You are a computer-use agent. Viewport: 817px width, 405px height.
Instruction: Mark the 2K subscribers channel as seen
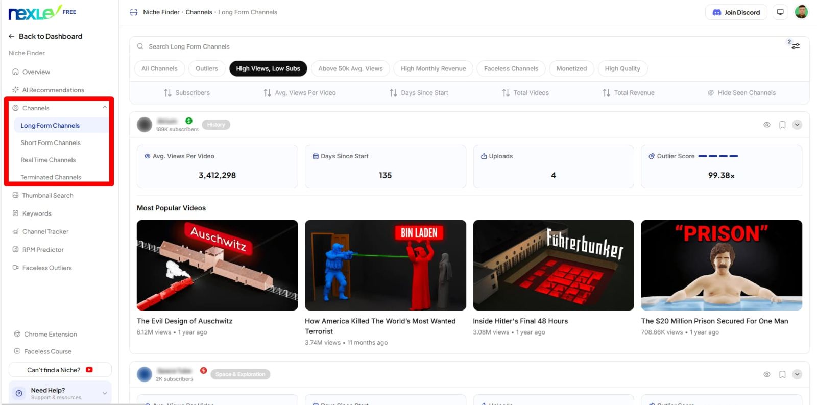tap(766, 374)
